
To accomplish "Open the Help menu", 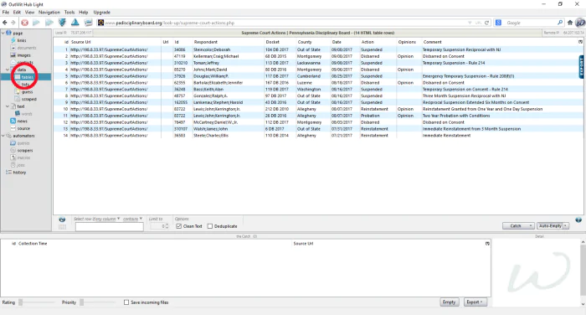I will 84,13.
